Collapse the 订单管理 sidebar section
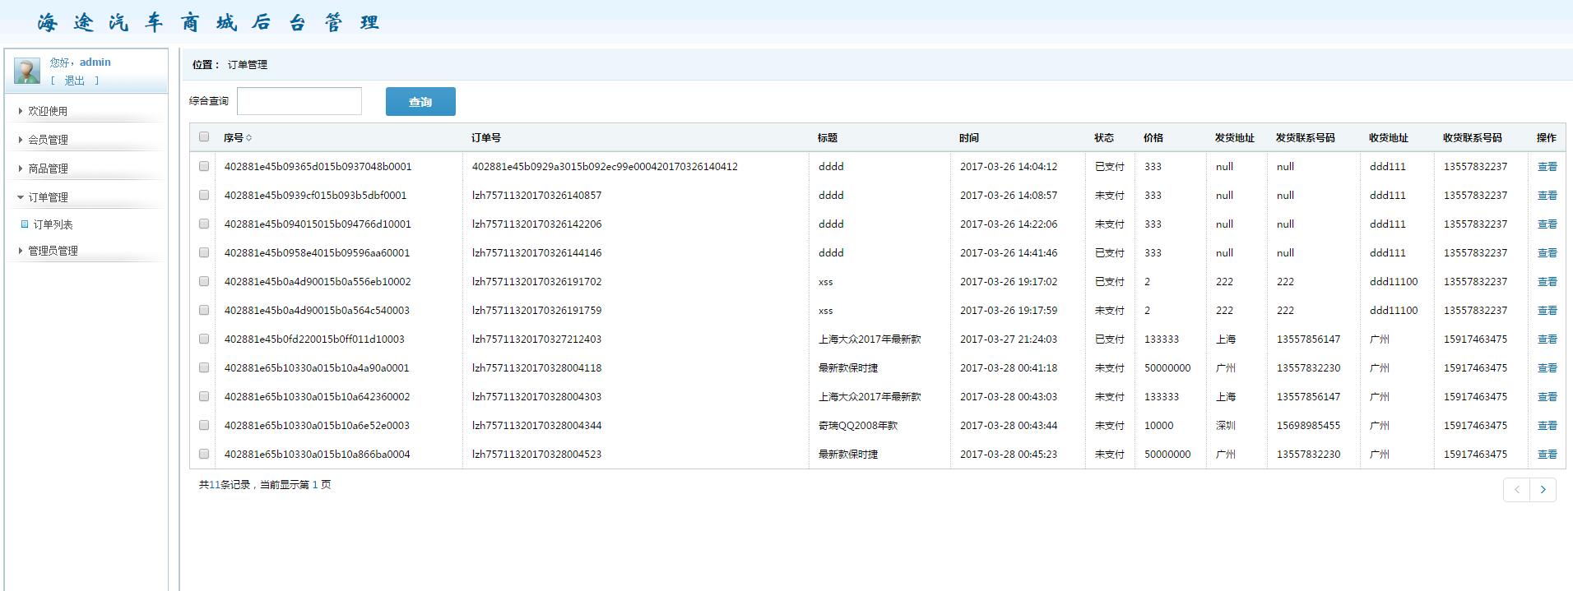 (48, 197)
